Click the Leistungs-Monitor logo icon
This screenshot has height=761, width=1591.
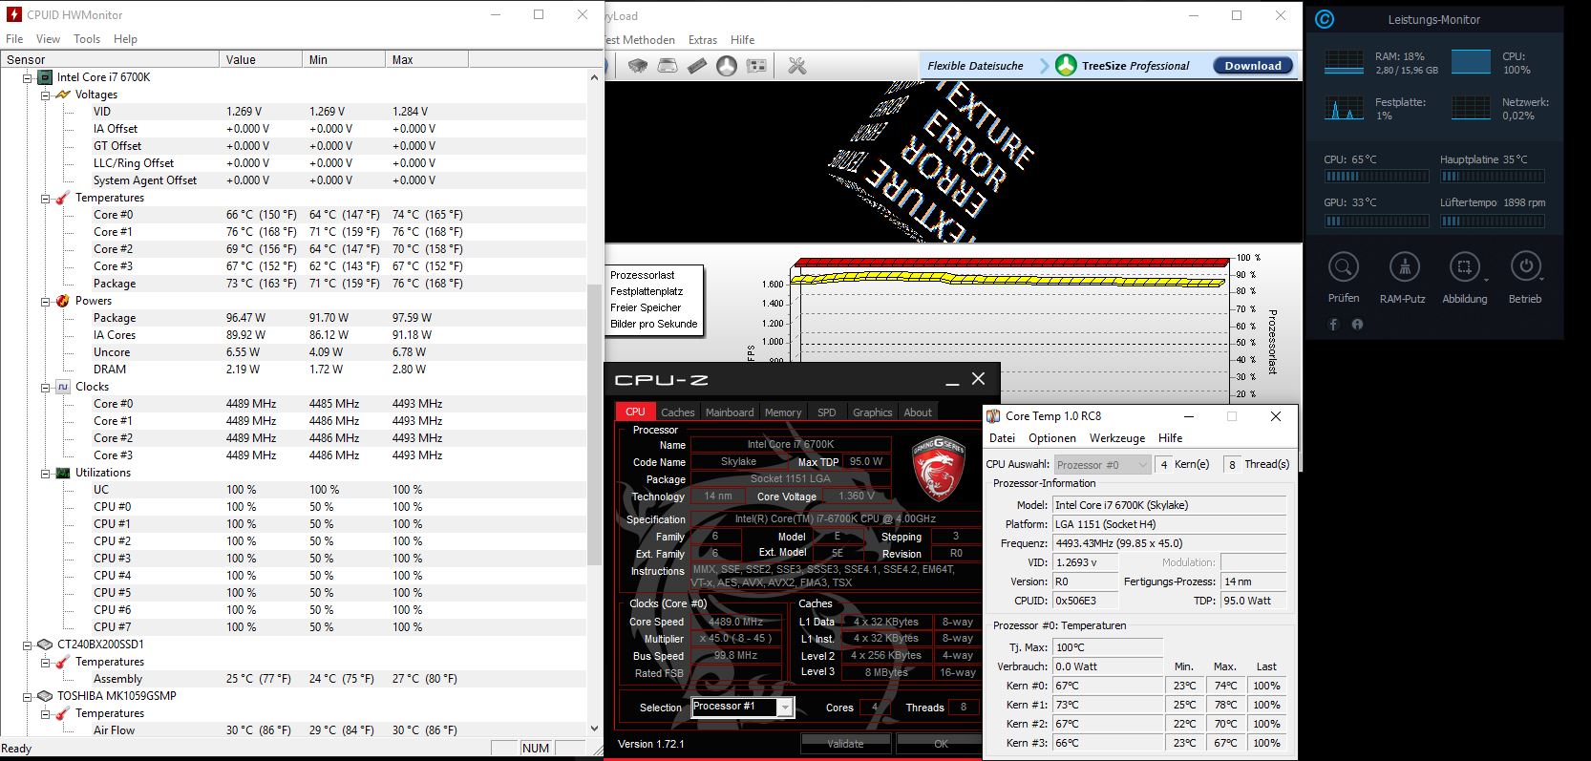(1324, 19)
